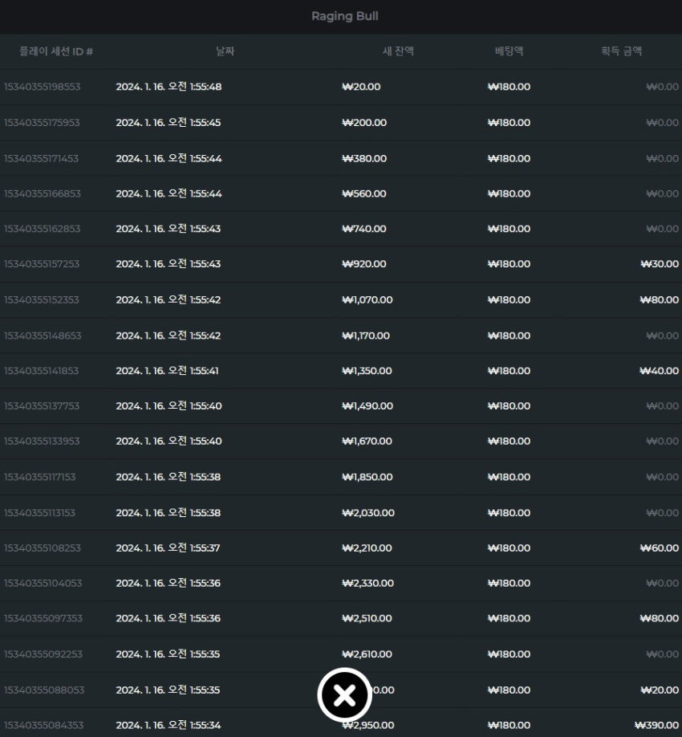
Task: Select session ID 15340355152353
Action: pos(42,300)
